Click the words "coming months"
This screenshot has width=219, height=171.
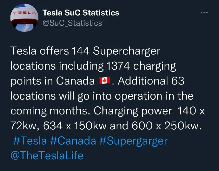(x=49, y=111)
